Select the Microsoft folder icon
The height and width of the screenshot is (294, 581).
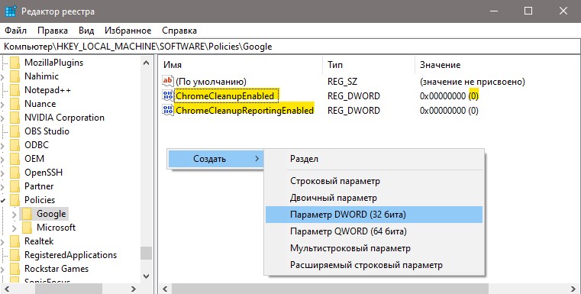pyautogui.click(x=27, y=228)
